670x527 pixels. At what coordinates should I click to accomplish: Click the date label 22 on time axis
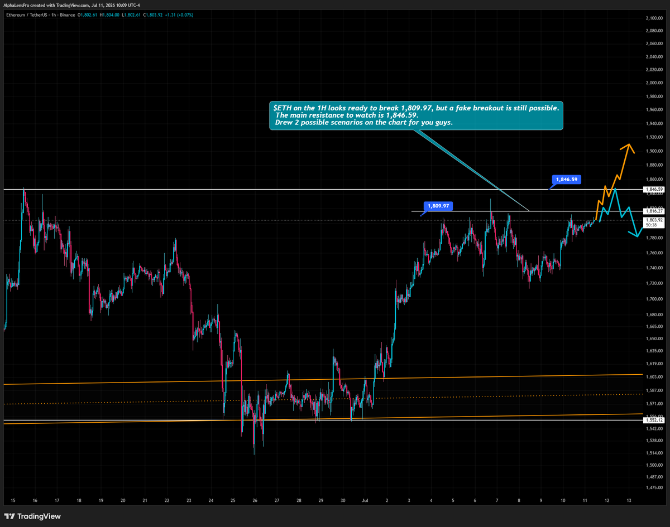tap(166, 500)
